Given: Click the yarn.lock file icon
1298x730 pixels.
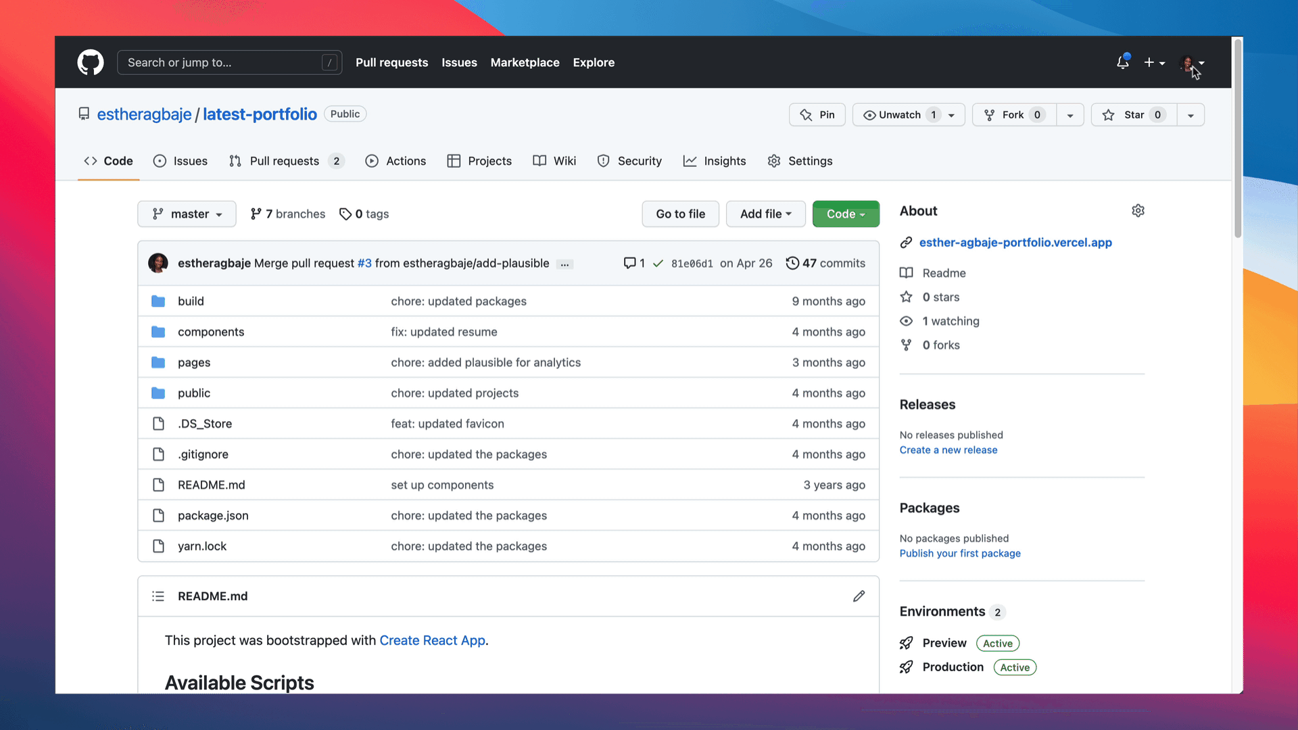Looking at the screenshot, I should pos(158,546).
